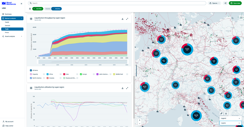Select Demand under Market analysis
Viewport: 244px width, 127px height.
click(x=7, y=26)
